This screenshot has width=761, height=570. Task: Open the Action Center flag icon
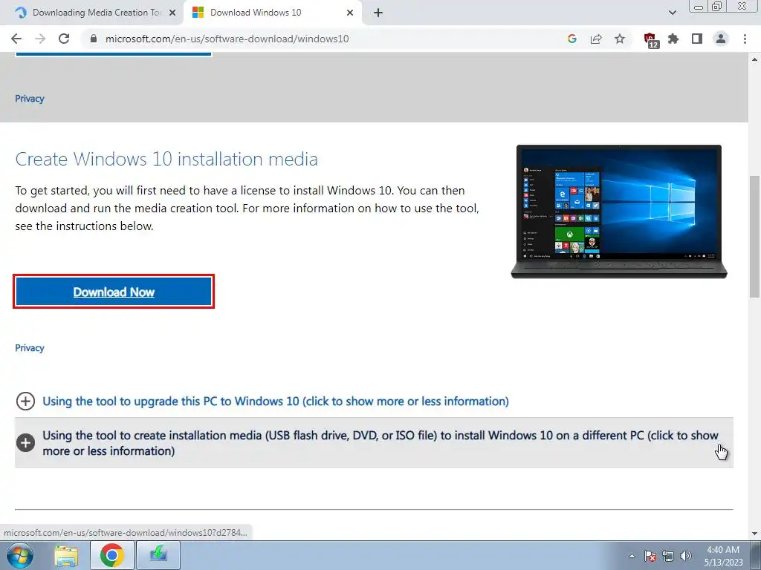650,556
